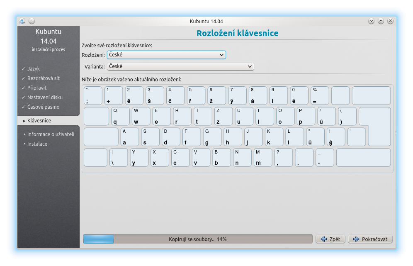Select Připravit step in sidebar
Screen dimensions: 413x266
37,88
